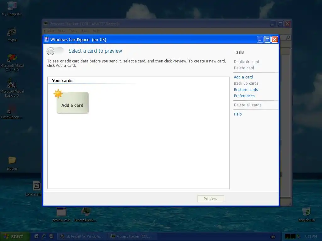Click the keyboard icon near the tray
The height and width of the screenshot is (241, 322).
(x=273, y=237)
